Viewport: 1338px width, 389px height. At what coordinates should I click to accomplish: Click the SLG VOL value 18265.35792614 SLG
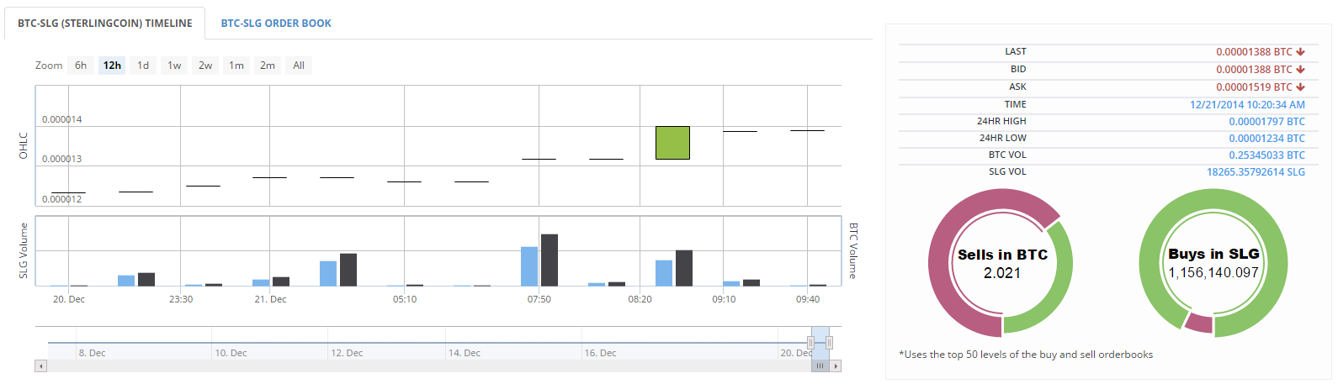tap(1256, 172)
